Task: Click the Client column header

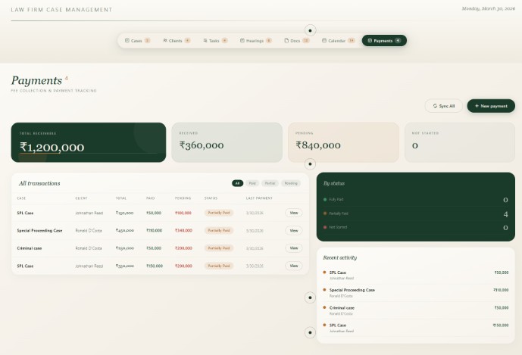Action: click(x=81, y=198)
